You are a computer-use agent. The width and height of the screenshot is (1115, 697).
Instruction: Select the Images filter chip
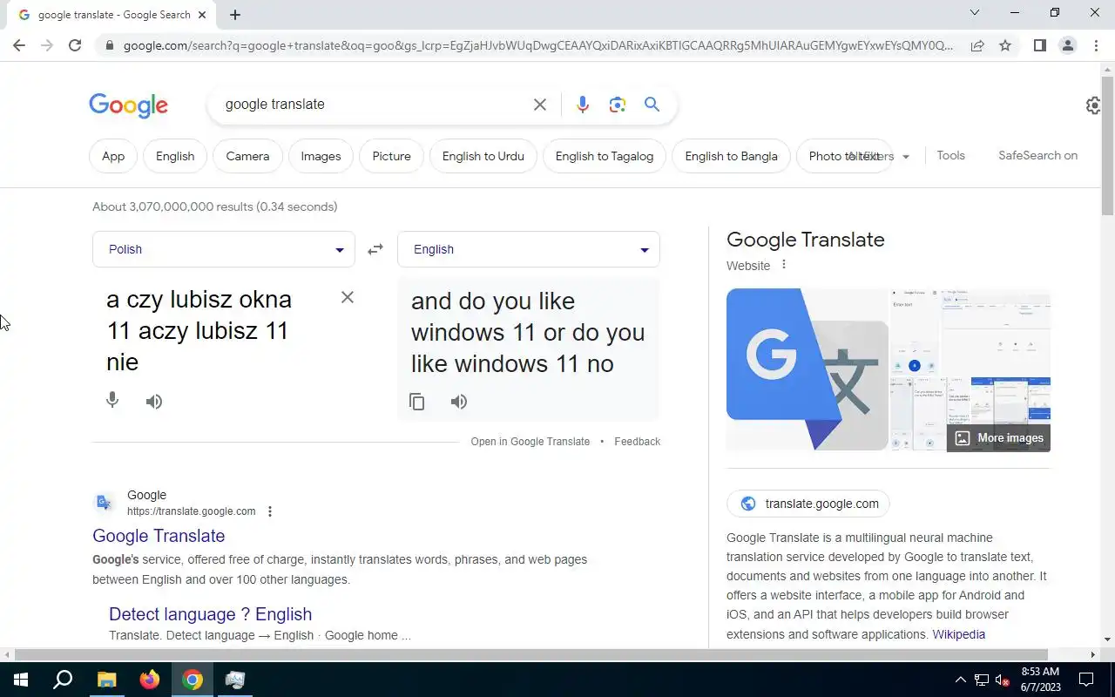click(x=321, y=156)
